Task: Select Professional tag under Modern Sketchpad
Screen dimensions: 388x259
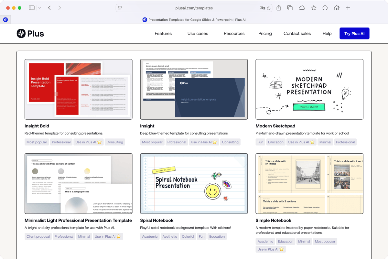Action: click(345, 142)
